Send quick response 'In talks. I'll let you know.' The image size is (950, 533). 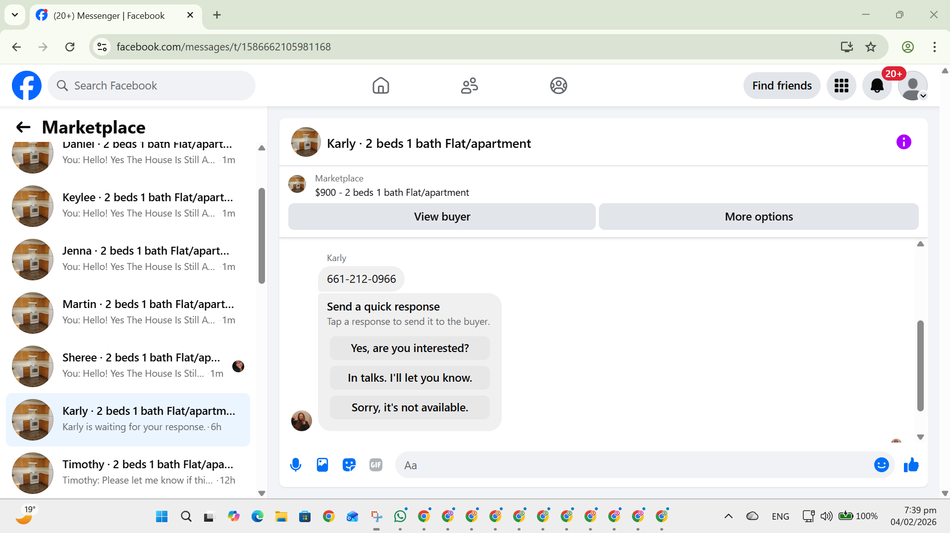410,378
